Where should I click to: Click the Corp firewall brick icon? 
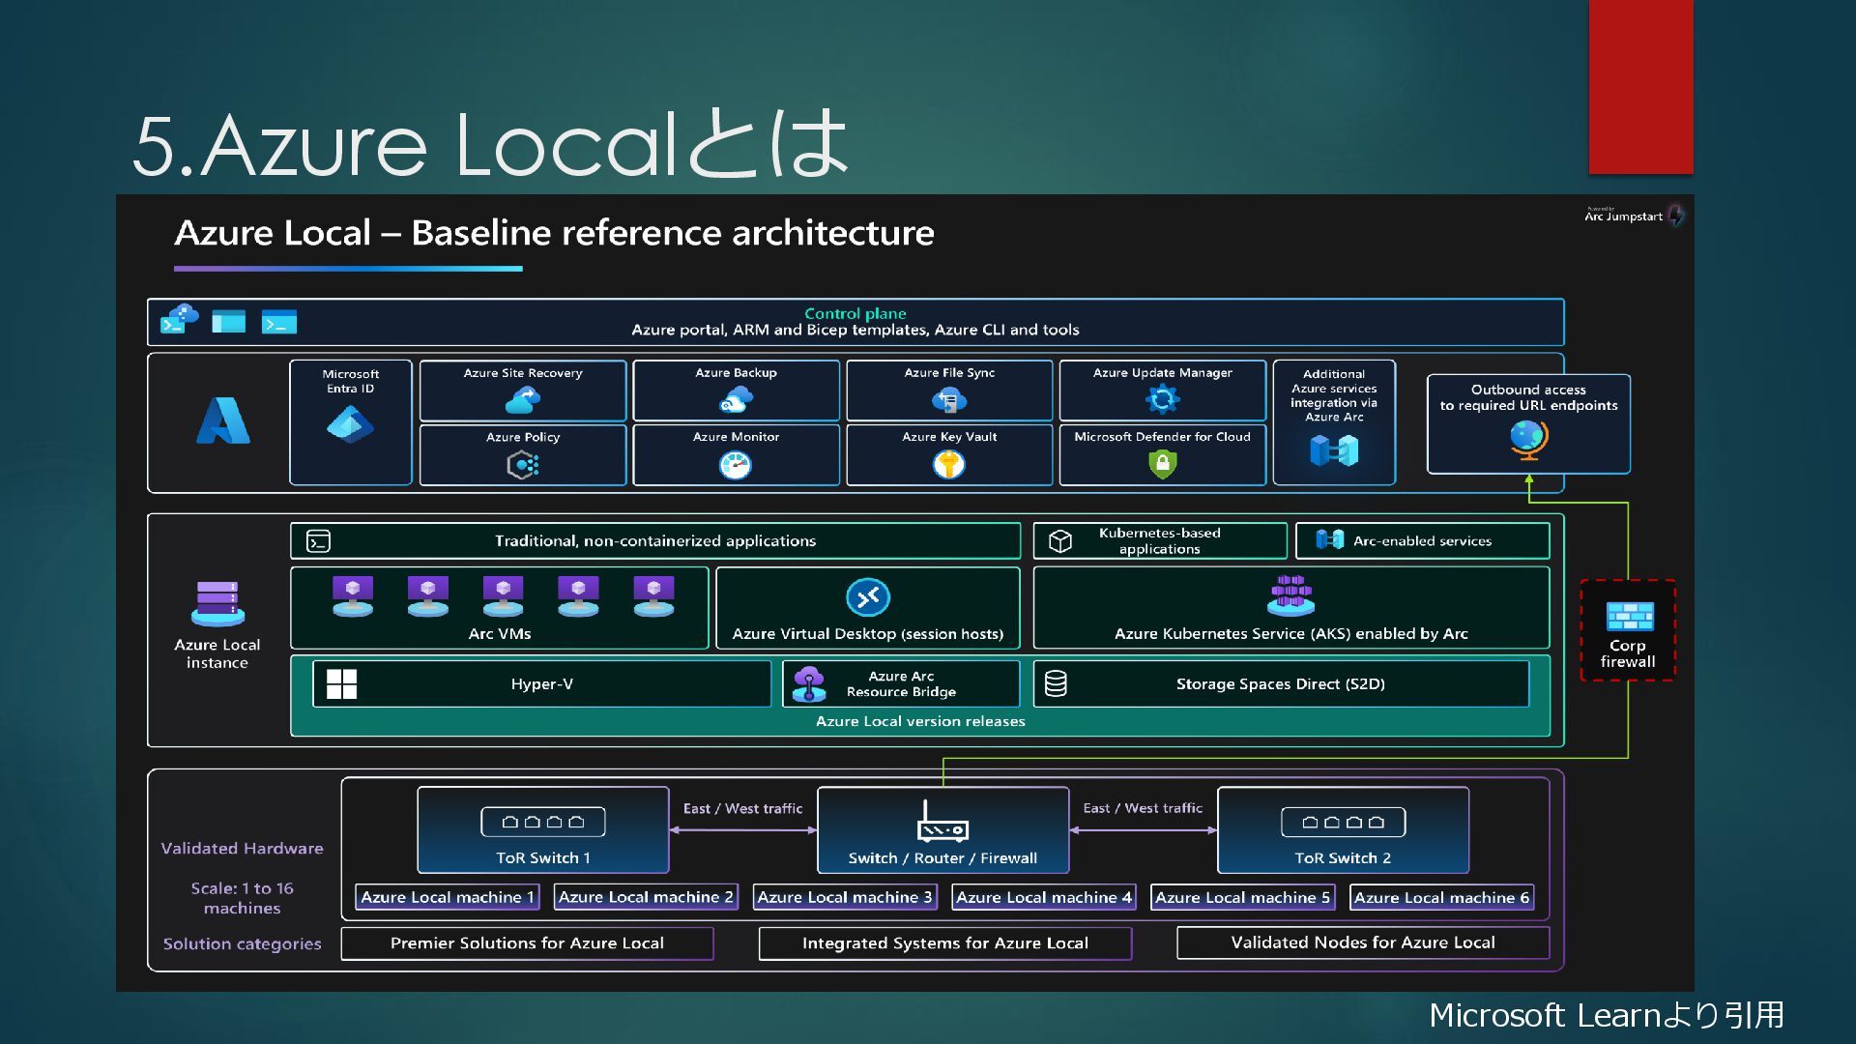point(1629,616)
